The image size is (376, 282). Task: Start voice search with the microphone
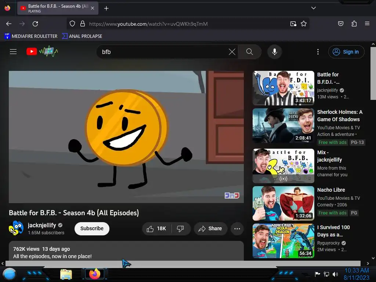coord(275,52)
